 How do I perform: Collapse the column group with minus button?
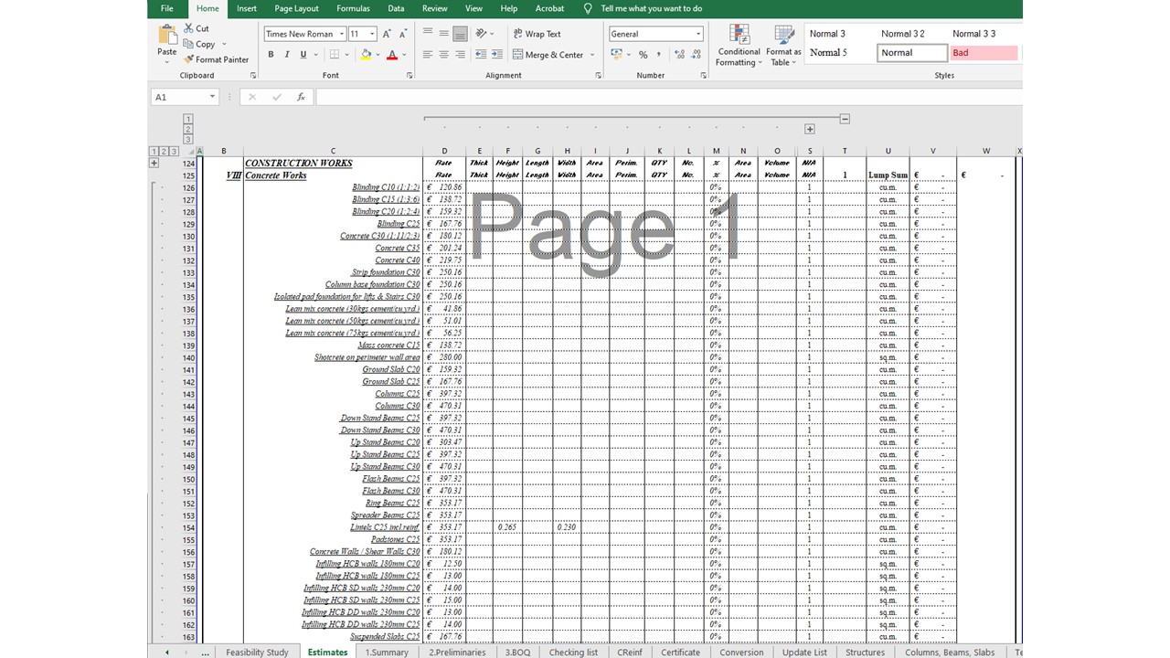(845, 119)
